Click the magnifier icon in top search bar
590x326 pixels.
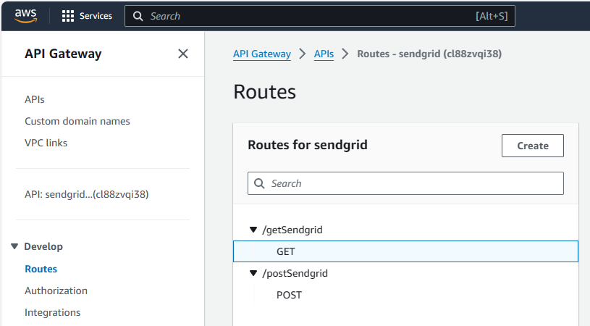(138, 16)
